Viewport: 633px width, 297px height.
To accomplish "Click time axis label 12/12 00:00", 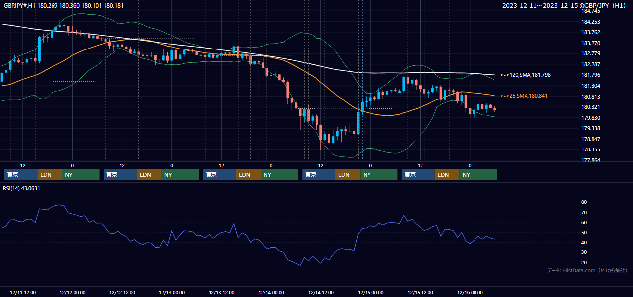I will pos(72,292).
